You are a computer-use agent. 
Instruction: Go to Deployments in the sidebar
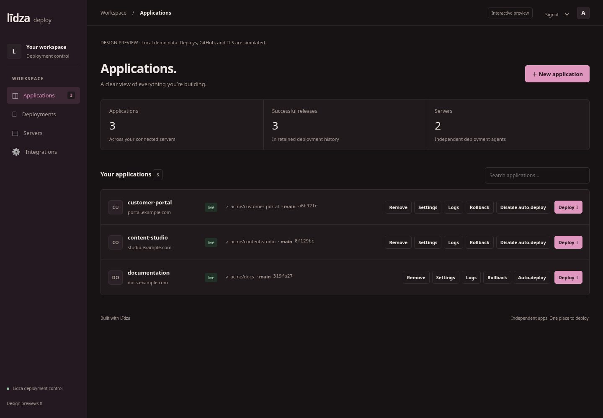point(43,114)
